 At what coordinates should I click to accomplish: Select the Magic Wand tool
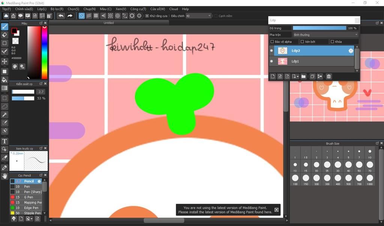tap(4, 114)
